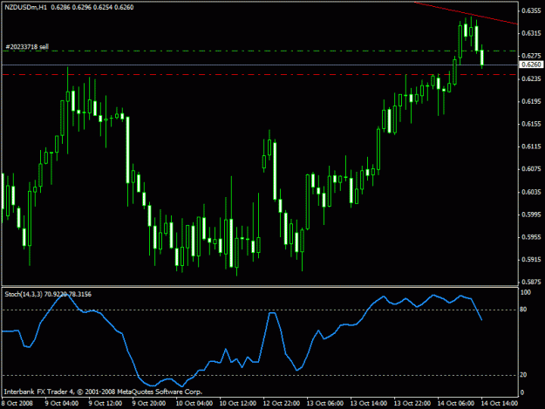This screenshot has width=545, height=409.
Task: Click the 'NZDUSDm,H1' chart title text
Action: 25,7
